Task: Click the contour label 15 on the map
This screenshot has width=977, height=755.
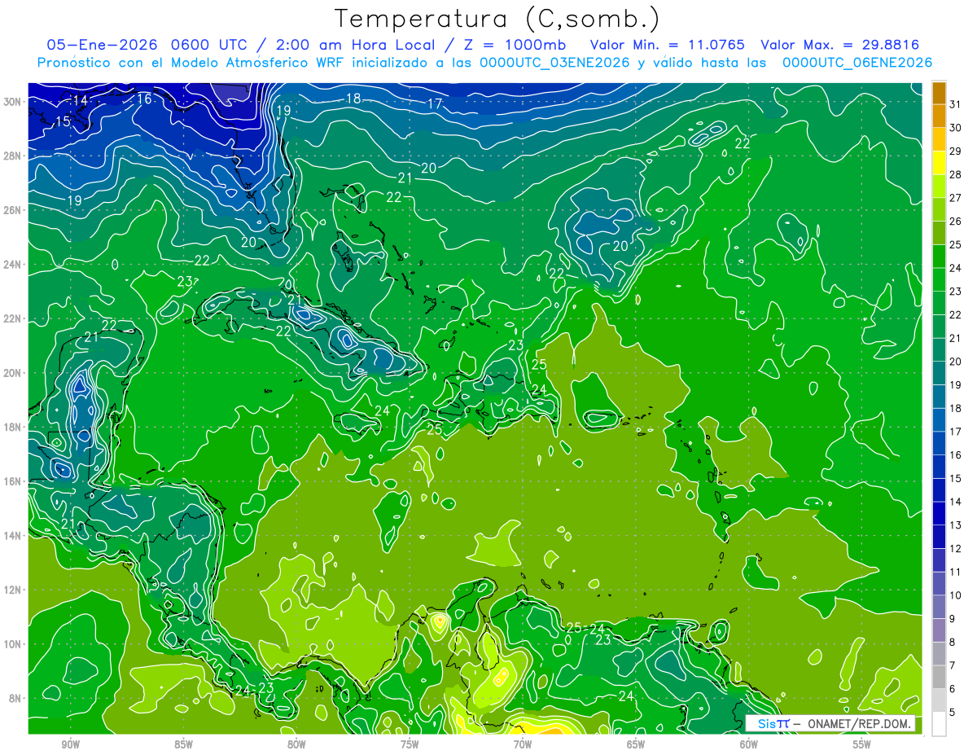Action: tap(63, 121)
